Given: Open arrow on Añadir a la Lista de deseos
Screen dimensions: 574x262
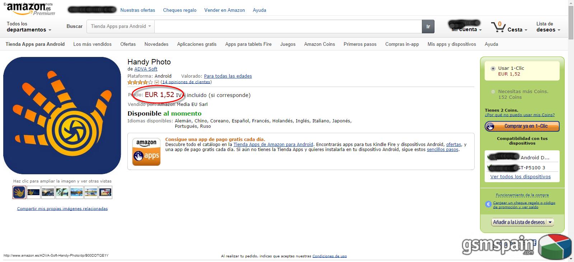Looking at the screenshot, I should click(x=550, y=222).
